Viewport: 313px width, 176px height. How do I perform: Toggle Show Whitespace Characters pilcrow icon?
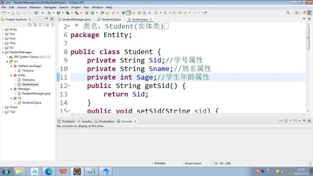tap(150, 13)
